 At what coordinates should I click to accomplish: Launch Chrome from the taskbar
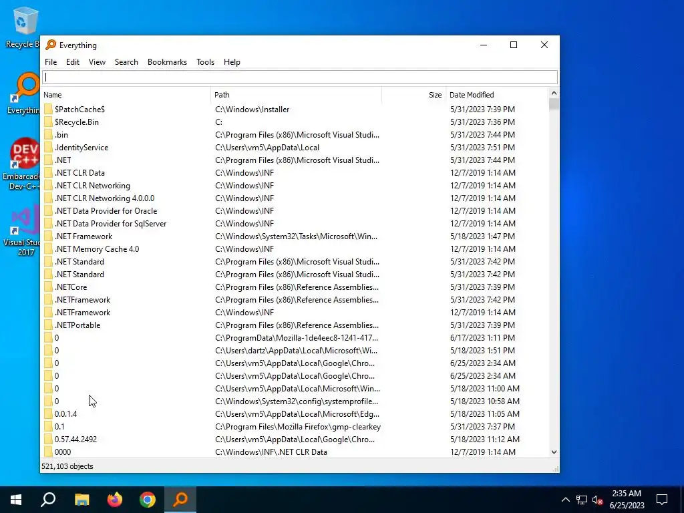coord(148,500)
